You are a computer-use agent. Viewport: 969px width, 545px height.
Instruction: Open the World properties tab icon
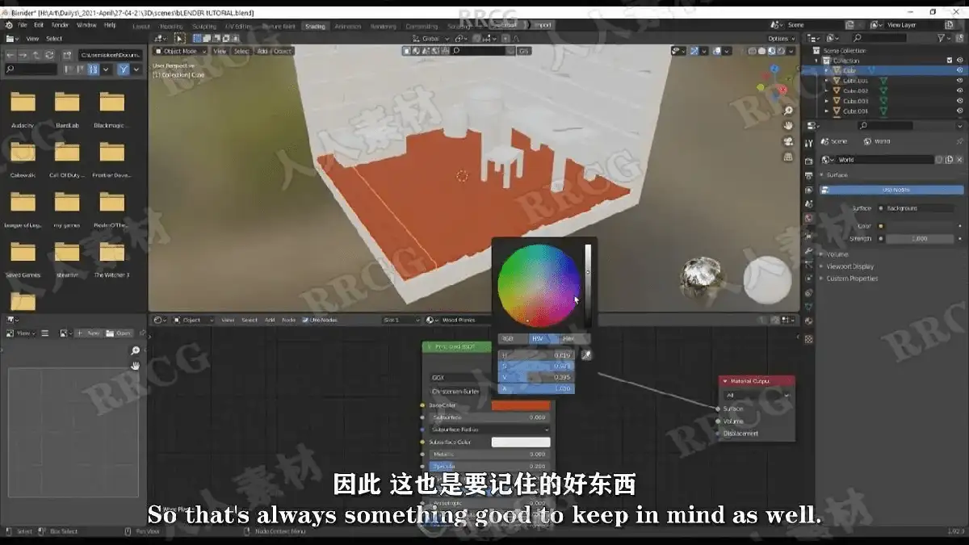(x=808, y=218)
